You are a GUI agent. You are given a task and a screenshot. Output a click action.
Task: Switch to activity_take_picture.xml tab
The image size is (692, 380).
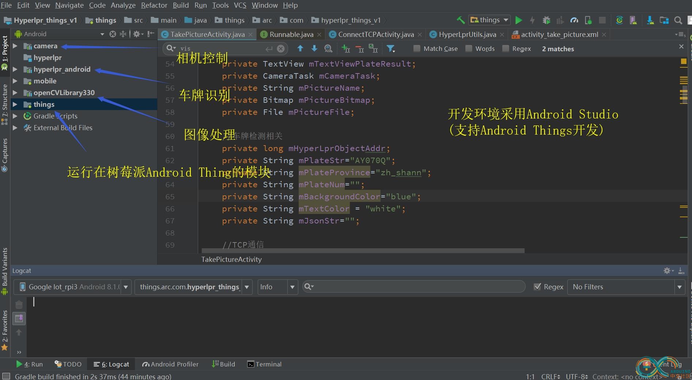(559, 34)
